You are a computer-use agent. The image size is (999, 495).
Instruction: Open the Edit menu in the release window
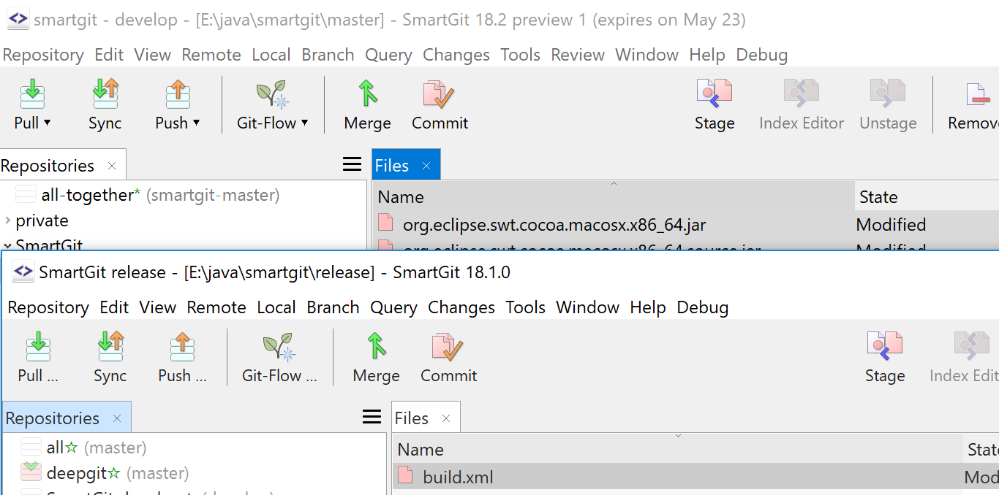114,307
